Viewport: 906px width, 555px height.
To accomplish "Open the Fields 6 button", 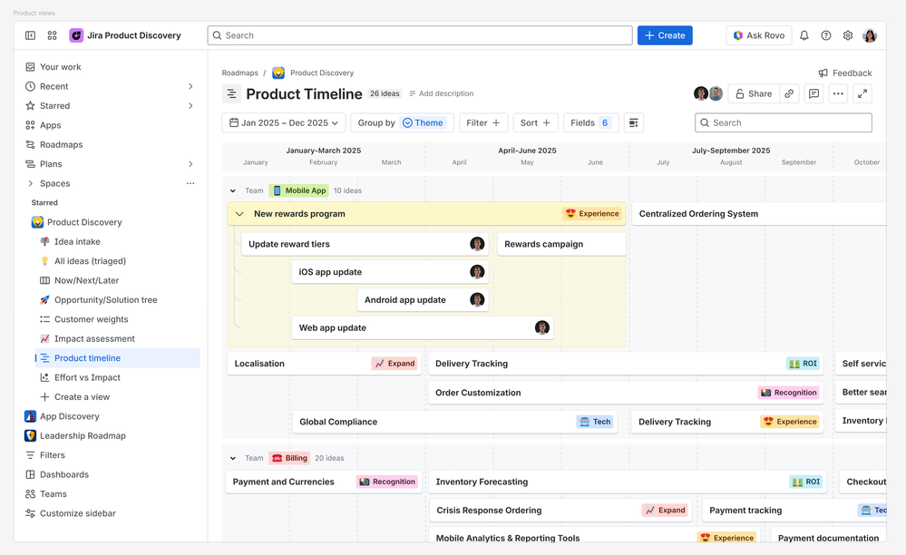I will (x=590, y=122).
